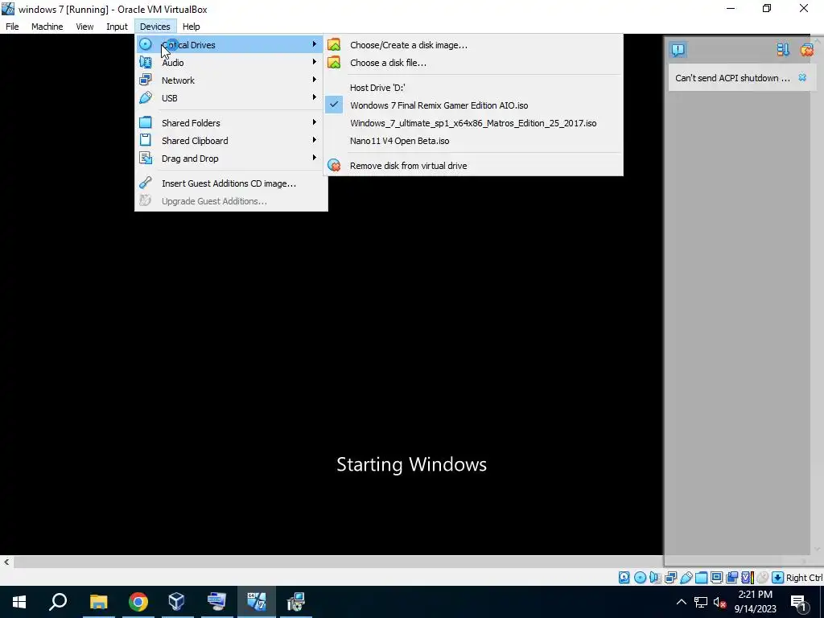824x618 pixels.
Task: Open VirtualBox Manager cube icon on taskbar
Action: point(176,602)
